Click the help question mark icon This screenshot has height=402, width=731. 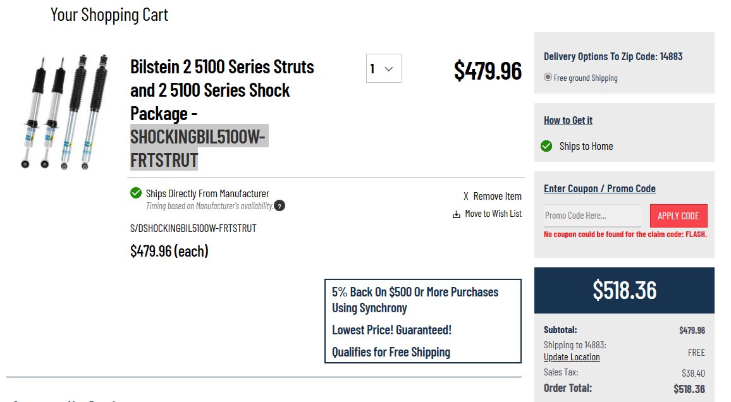pos(279,206)
